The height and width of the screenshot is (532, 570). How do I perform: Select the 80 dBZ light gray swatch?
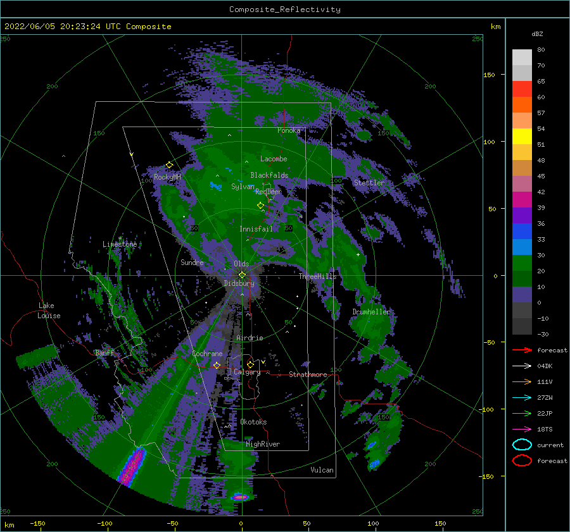[x=522, y=58]
